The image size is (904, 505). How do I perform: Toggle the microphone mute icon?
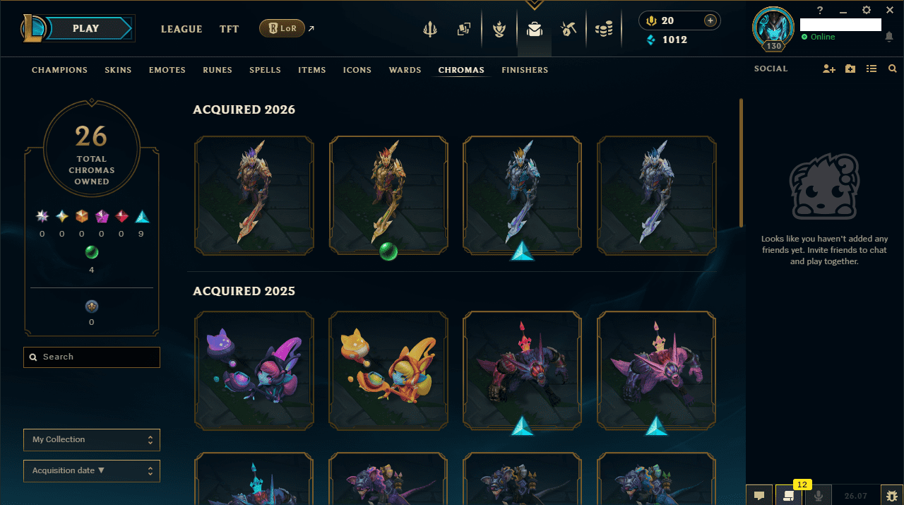tap(819, 495)
